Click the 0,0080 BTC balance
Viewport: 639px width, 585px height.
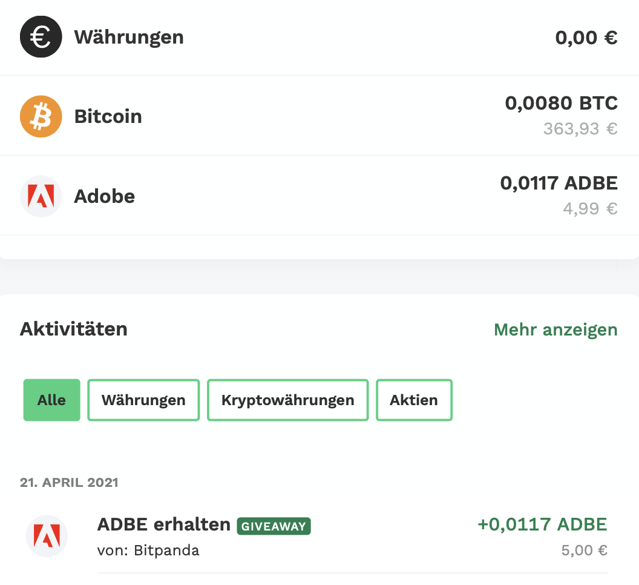pyautogui.click(x=561, y=103)
